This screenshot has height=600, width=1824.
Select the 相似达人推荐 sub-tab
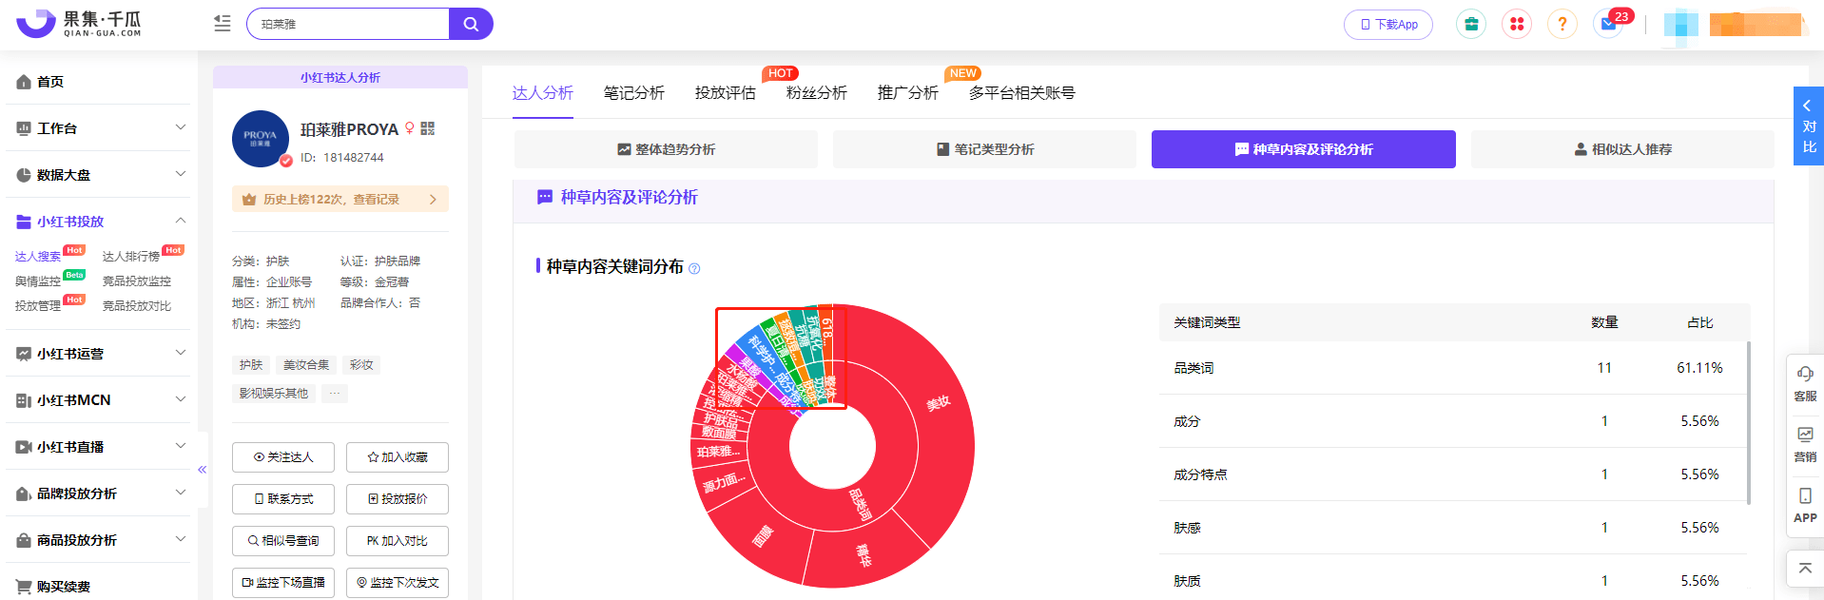pos(1622,149)
